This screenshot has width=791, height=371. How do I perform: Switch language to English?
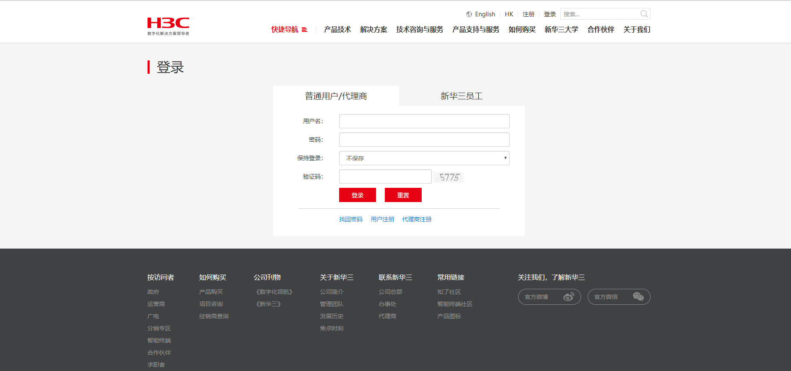(x=485, y=14)
